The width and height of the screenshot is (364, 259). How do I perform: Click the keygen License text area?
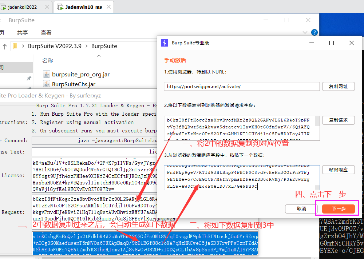[x=95, y=176]
